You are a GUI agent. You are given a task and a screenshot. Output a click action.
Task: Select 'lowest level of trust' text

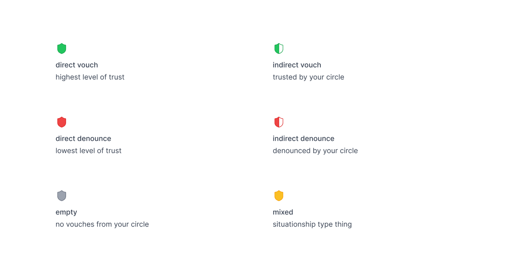tap(89, 151)
